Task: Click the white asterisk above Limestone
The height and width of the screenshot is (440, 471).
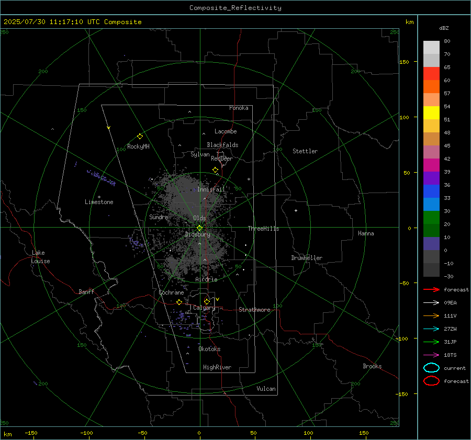Action: click(99, 197)
